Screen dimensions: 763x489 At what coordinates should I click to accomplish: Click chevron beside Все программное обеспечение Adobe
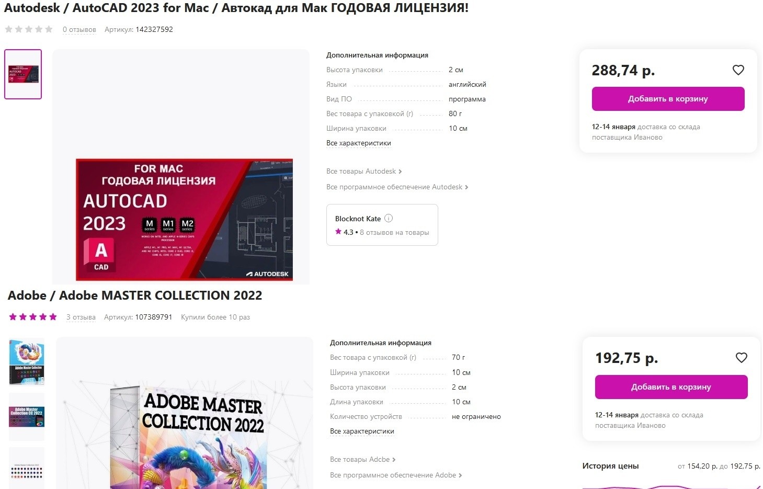coord(460,475)
